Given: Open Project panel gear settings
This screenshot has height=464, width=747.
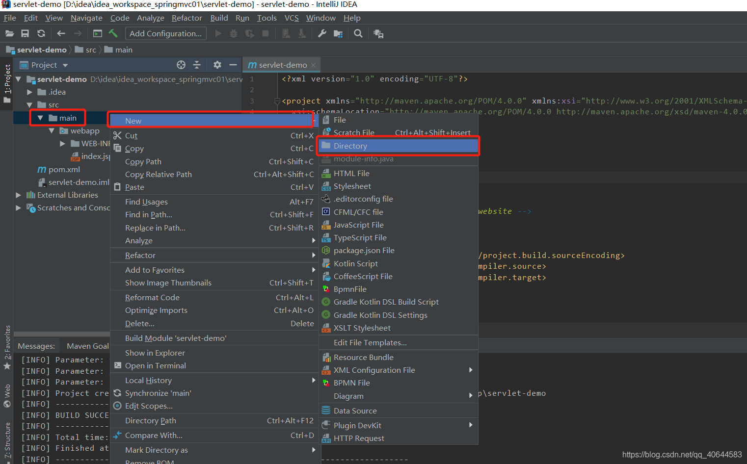Looking at the screenshot, I should tap(217, 65).
